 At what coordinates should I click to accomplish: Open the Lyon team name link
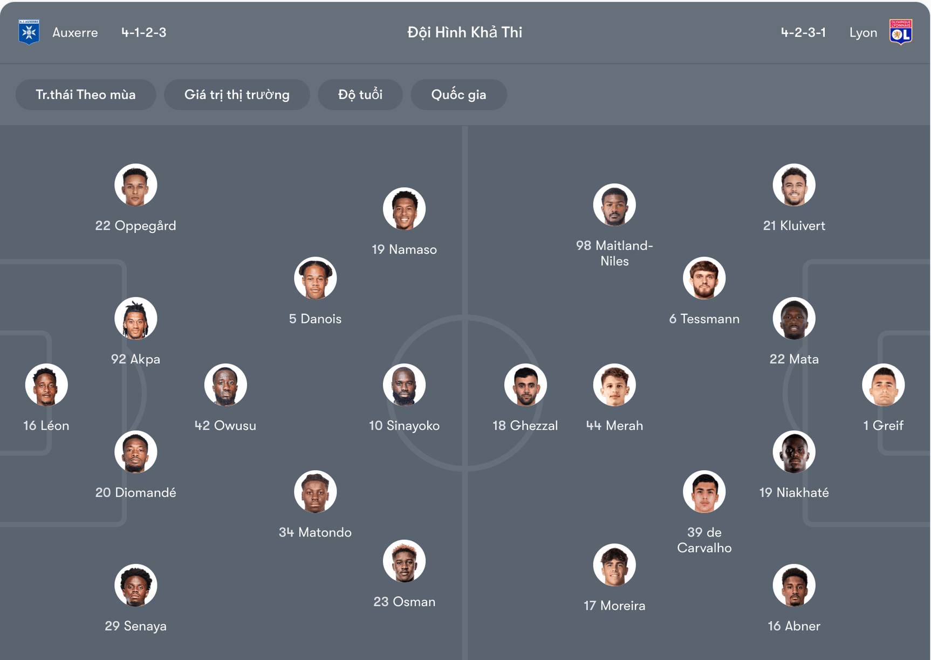click(863, 33)
